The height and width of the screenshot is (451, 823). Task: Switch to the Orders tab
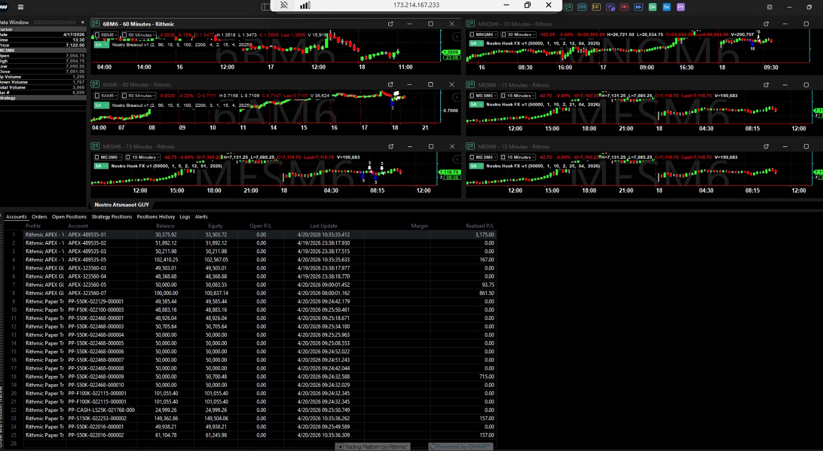[39, 217]
